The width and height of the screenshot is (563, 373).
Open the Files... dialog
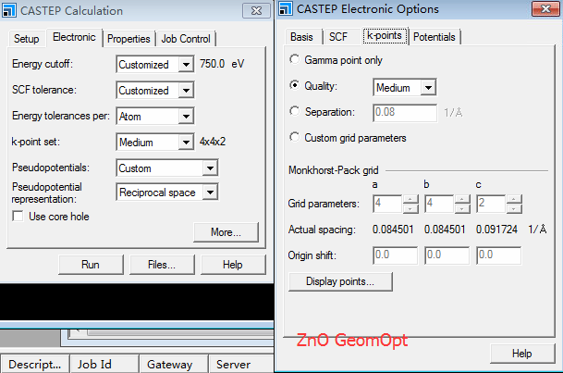point(162,265)
